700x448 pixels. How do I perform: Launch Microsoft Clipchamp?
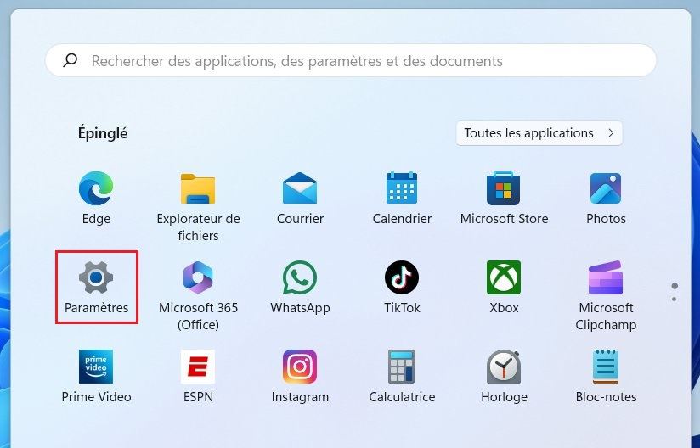606,296
